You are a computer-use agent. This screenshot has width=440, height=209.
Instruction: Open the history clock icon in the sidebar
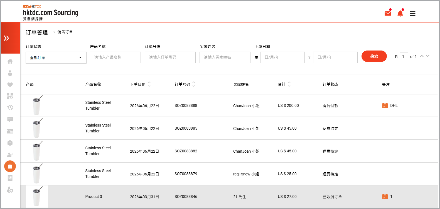10,108
